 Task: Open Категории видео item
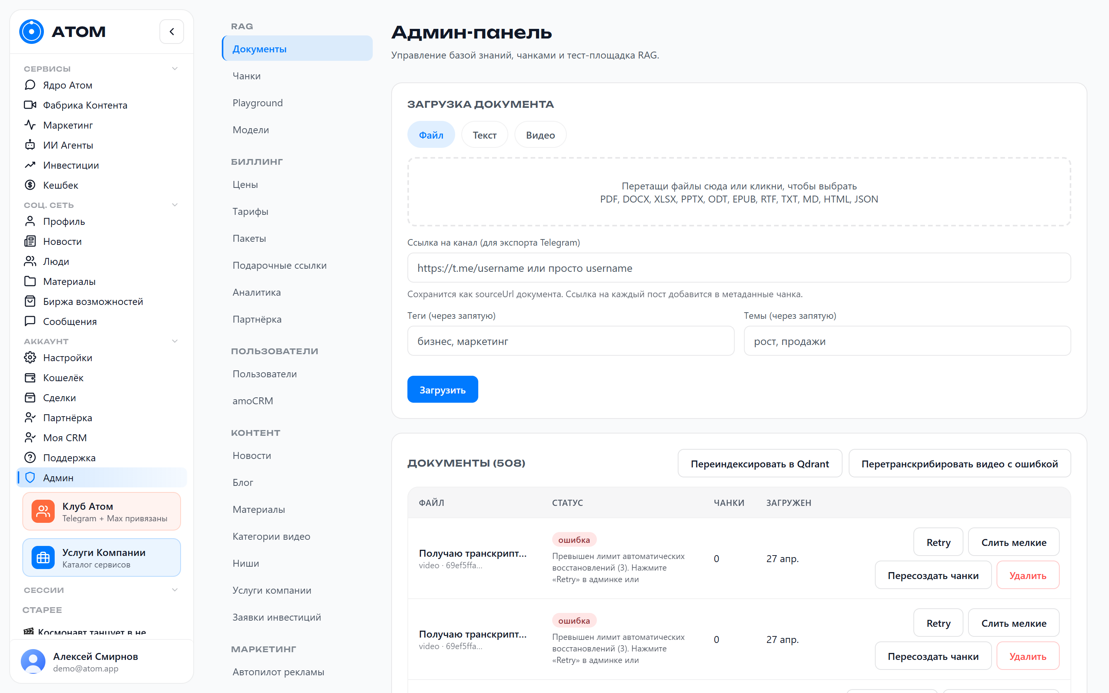tap(297, 536)
